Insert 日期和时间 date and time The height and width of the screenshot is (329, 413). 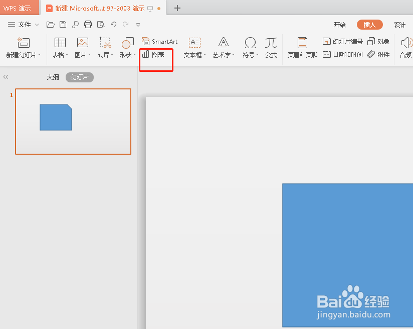click(343, 54)
